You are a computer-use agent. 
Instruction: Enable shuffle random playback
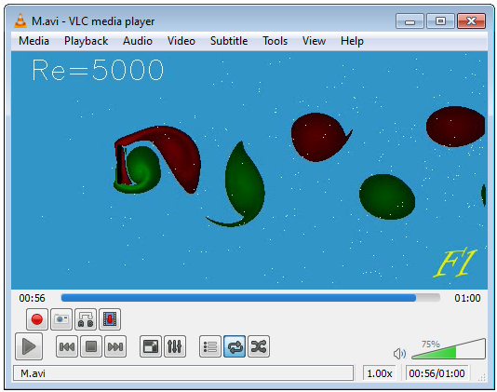pyautogui.click(x=259, y=346)
